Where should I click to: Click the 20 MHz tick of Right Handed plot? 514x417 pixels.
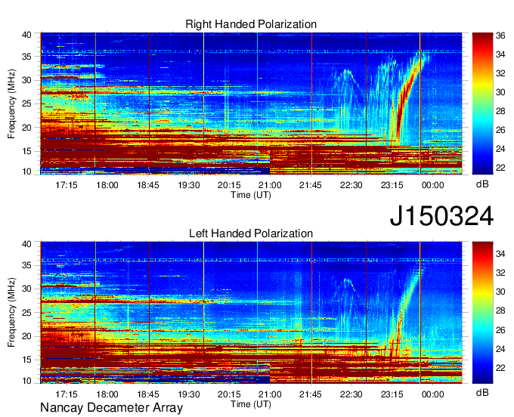tap(26, 128)
